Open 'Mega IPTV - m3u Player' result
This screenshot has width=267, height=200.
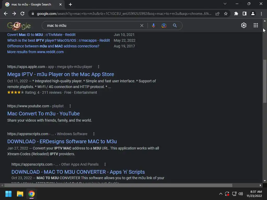click(60, 74)
